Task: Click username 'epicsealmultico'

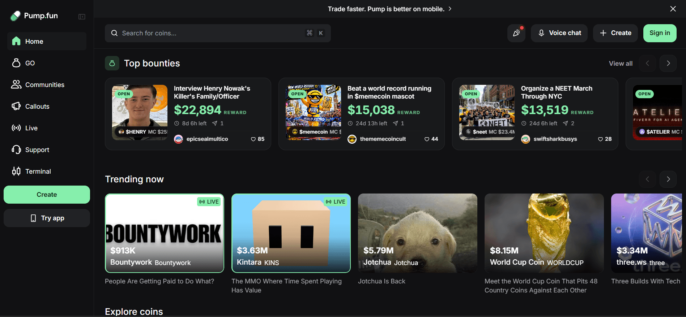Action: [x=207, y=139]
